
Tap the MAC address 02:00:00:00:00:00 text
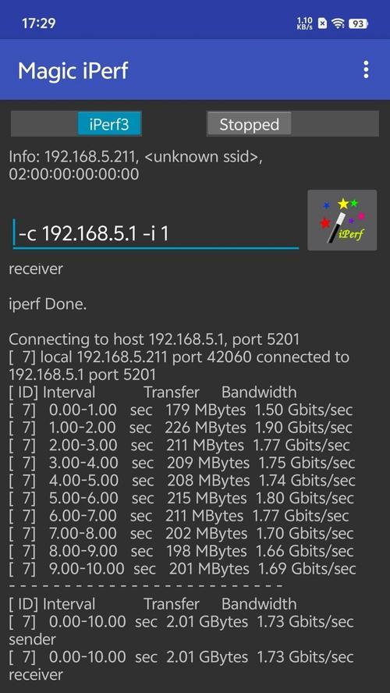pyautogui.click(x=74, y=174)
